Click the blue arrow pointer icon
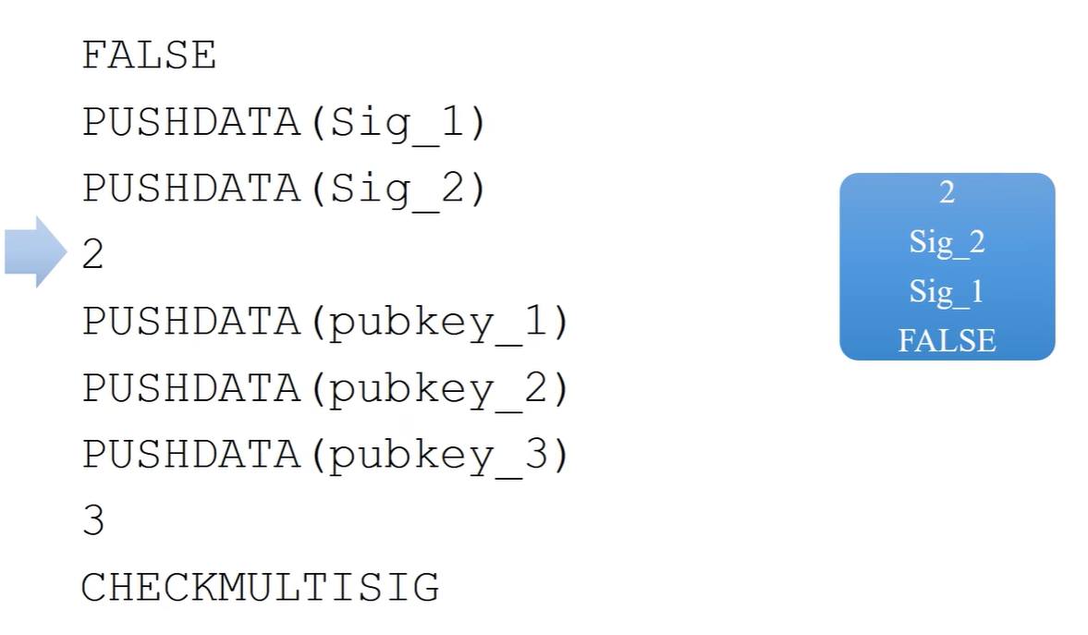The width and height of the screenshot is (1088, 635). (x=36, y=252)
